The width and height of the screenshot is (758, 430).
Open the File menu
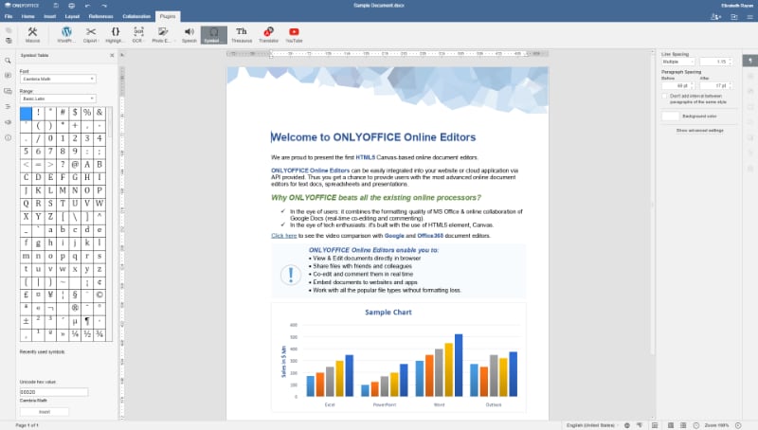(x=9, y=16)
